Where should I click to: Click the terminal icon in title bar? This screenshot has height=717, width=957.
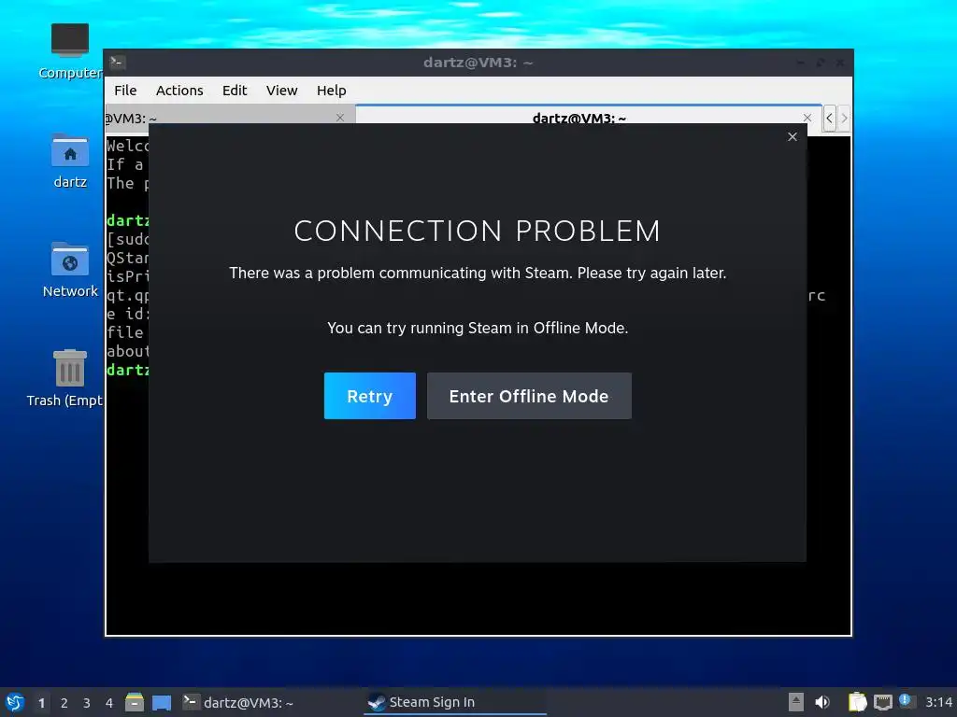point(118,63)
